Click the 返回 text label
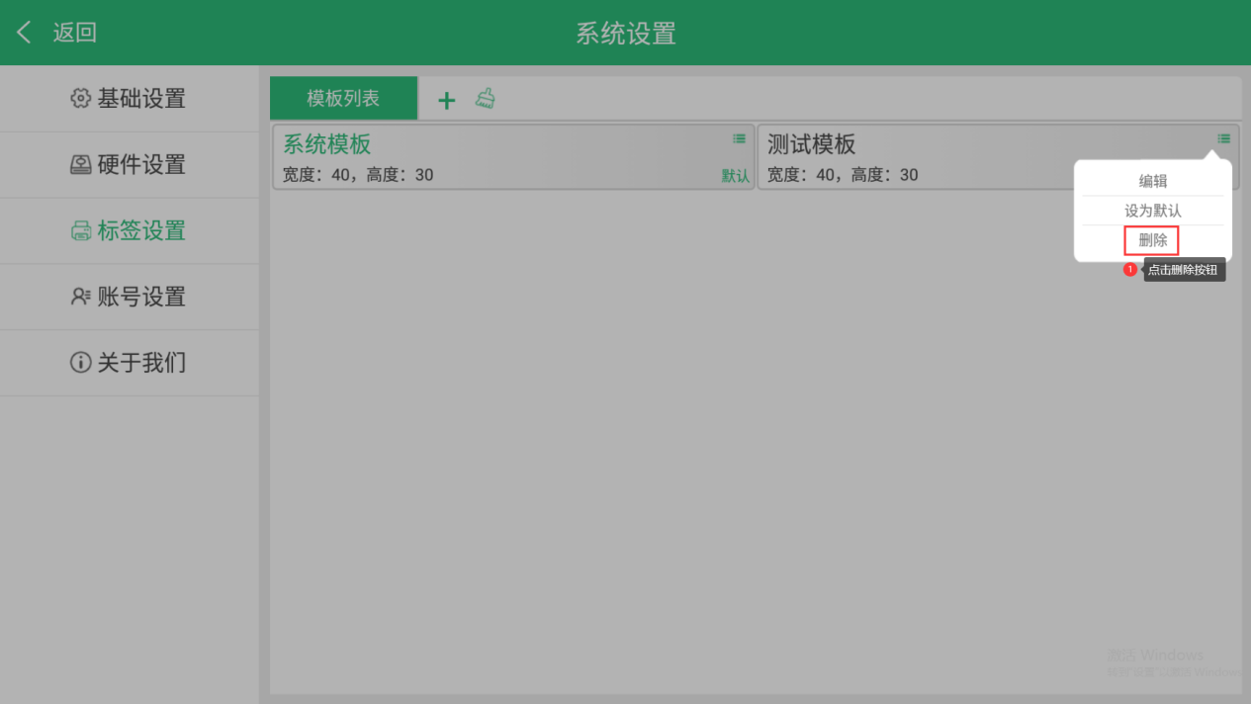 [x=75, y=33]
